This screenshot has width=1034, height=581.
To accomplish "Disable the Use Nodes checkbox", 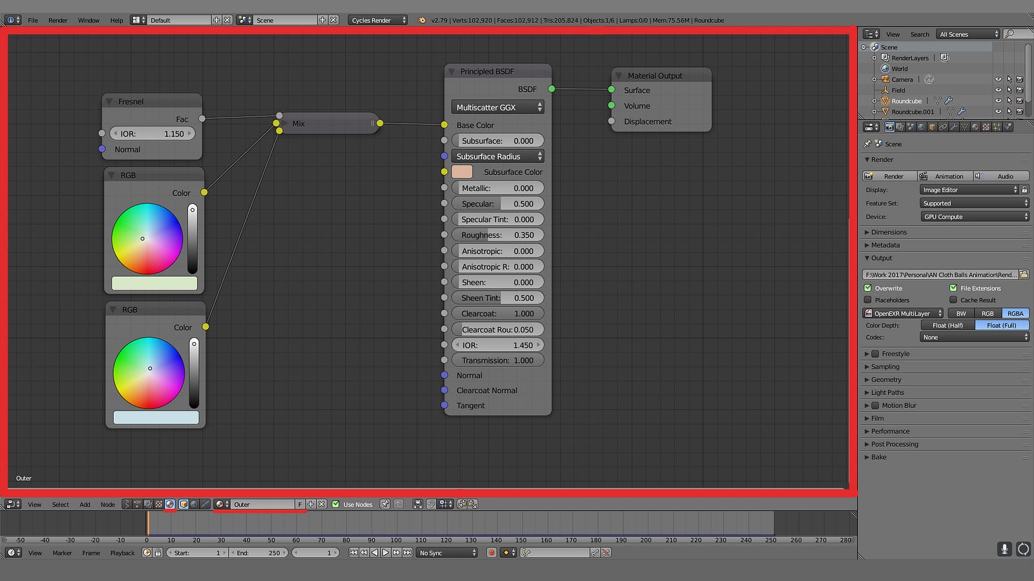I will (x=335, y=504).
